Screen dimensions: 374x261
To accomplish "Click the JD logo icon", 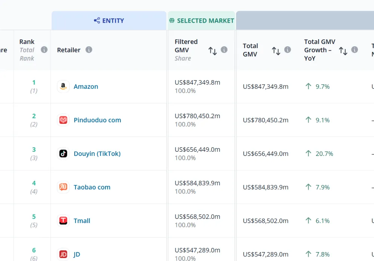I will (x=63, y=254).
